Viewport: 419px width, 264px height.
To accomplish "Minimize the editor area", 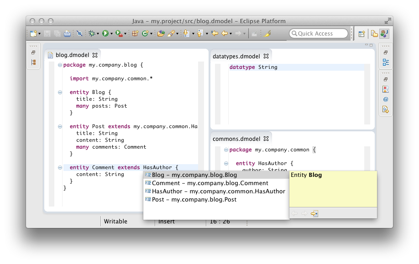I will click(x=367, y=45).
